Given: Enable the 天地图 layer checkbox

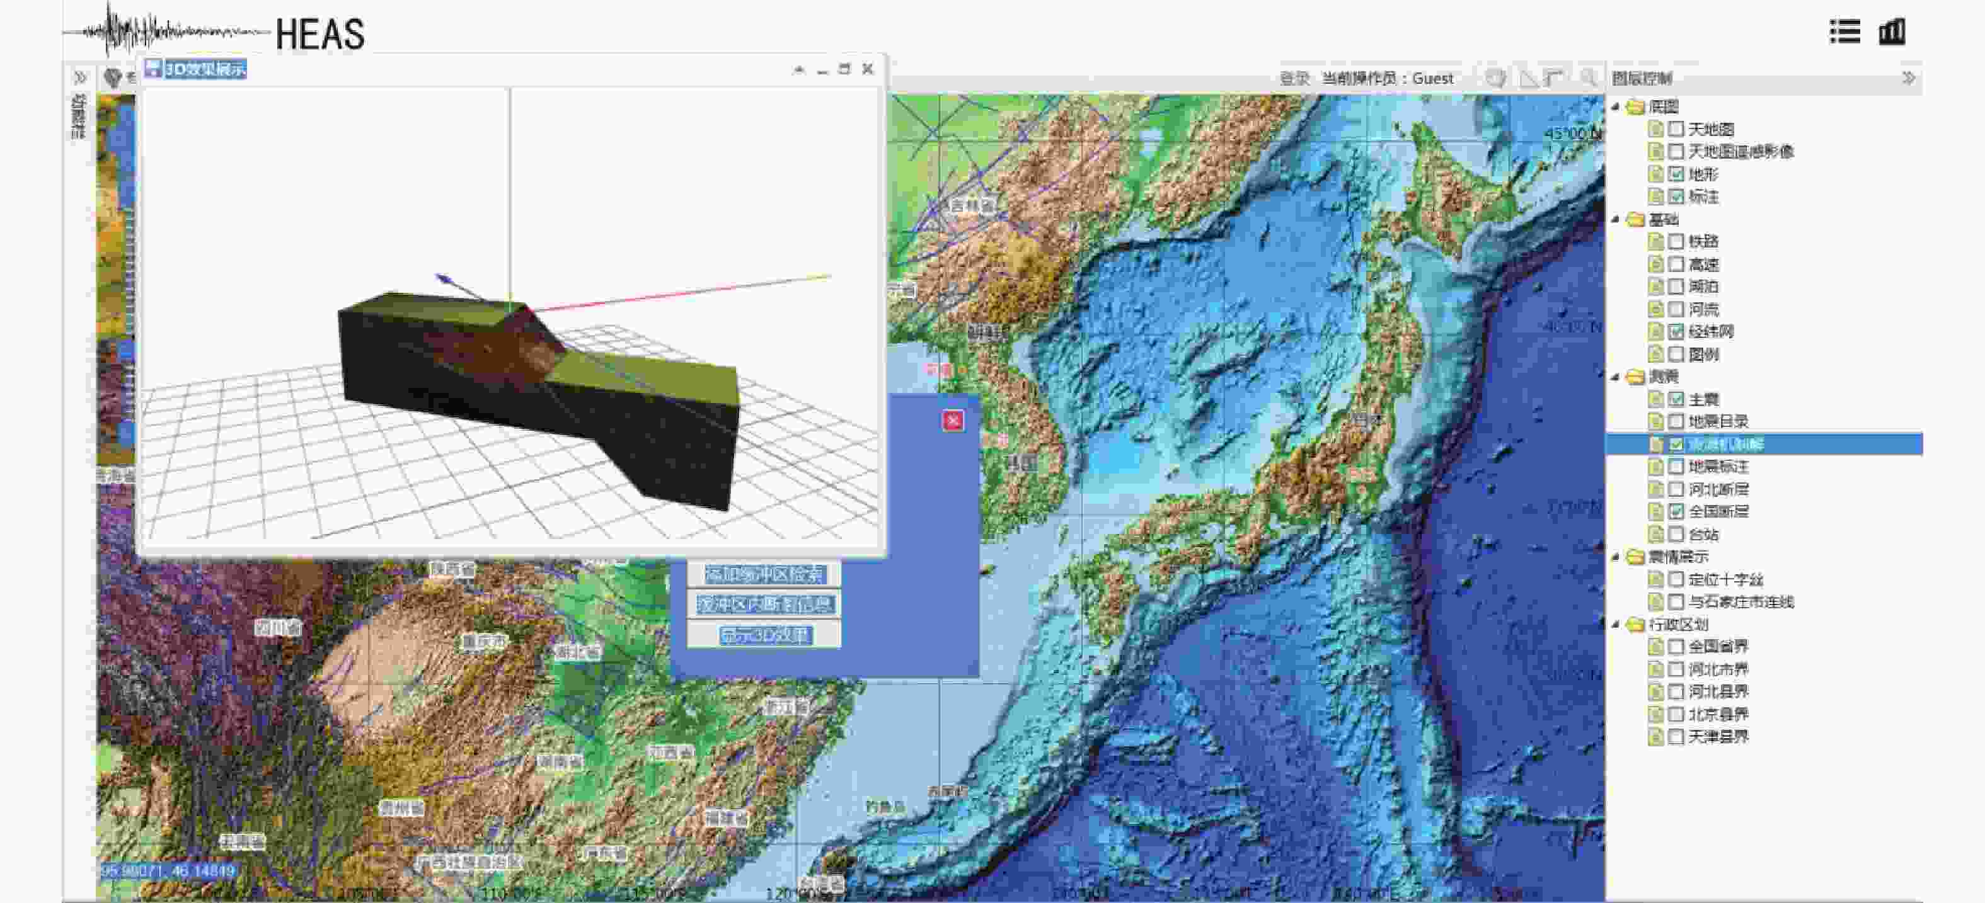Looking at the screenshot, I should point(1675,129).
